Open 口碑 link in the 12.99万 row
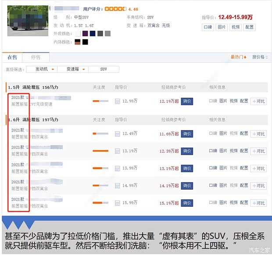Screen dimensions: 272x255 coord(213,101)
